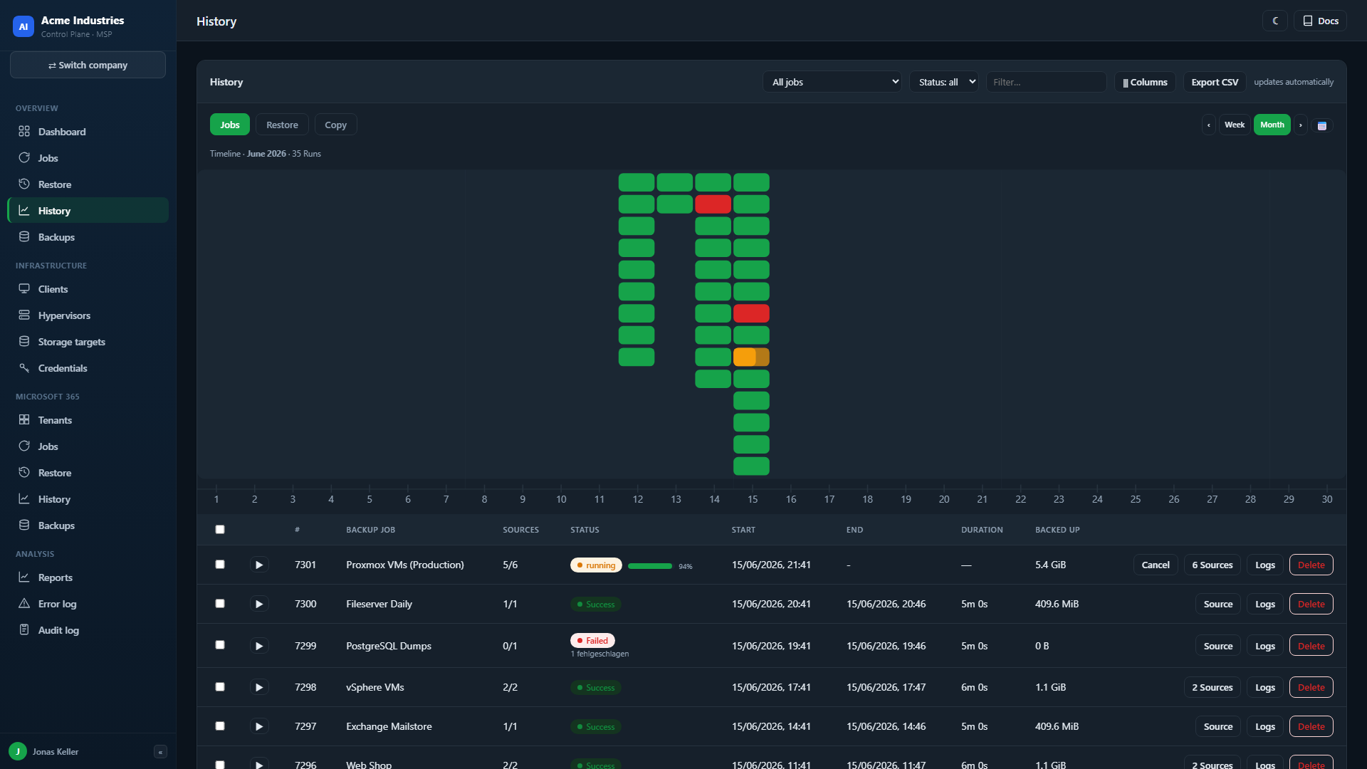Screen dimensions: 1367x769
Task: Switch to the Jobs tab
Action: 229,125
